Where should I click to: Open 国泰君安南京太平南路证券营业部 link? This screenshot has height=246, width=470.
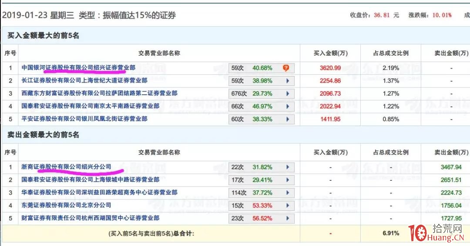(90, 106)
